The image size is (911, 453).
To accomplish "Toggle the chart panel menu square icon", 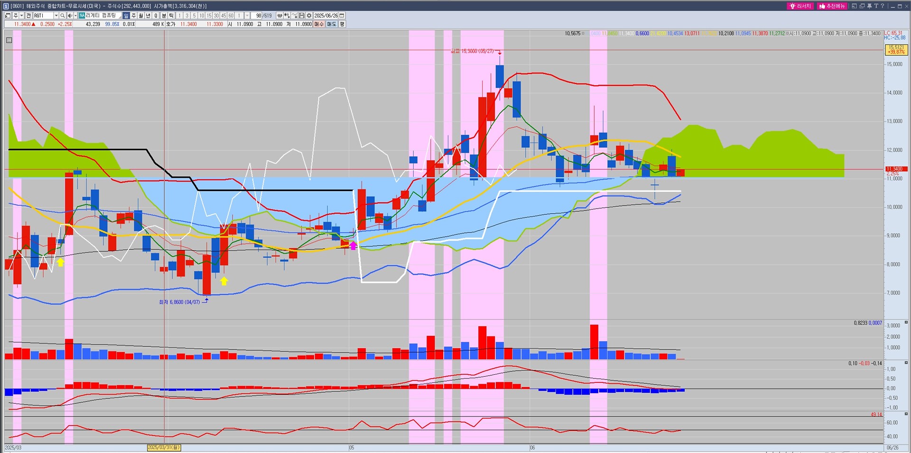I will click(9, 40).
